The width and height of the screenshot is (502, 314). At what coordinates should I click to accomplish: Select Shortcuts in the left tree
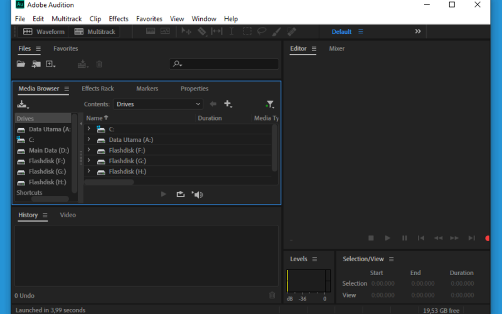(29, 193)
